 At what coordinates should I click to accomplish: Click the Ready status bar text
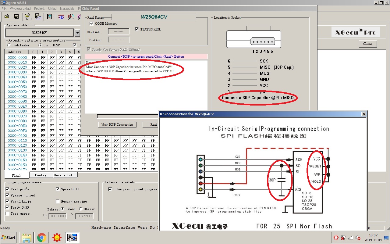coord(5,228)
